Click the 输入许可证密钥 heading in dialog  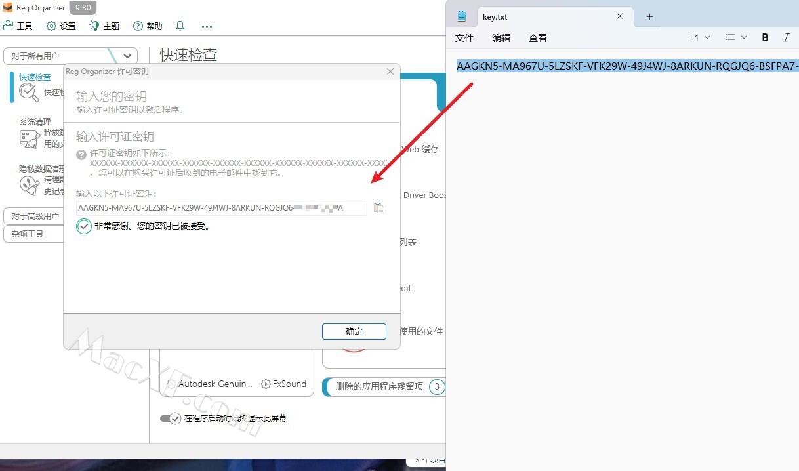click(x=115, y=136)
